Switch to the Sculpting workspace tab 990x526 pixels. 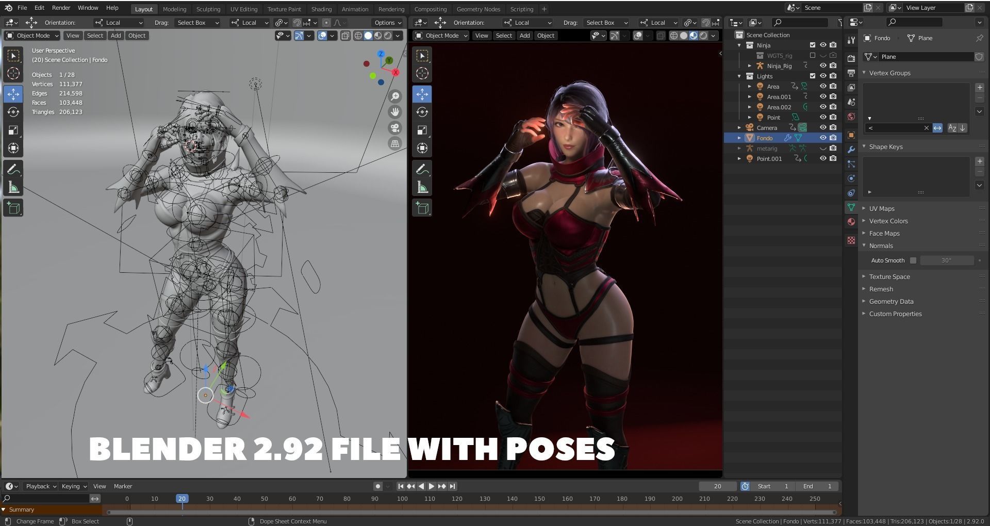[208, 9]
